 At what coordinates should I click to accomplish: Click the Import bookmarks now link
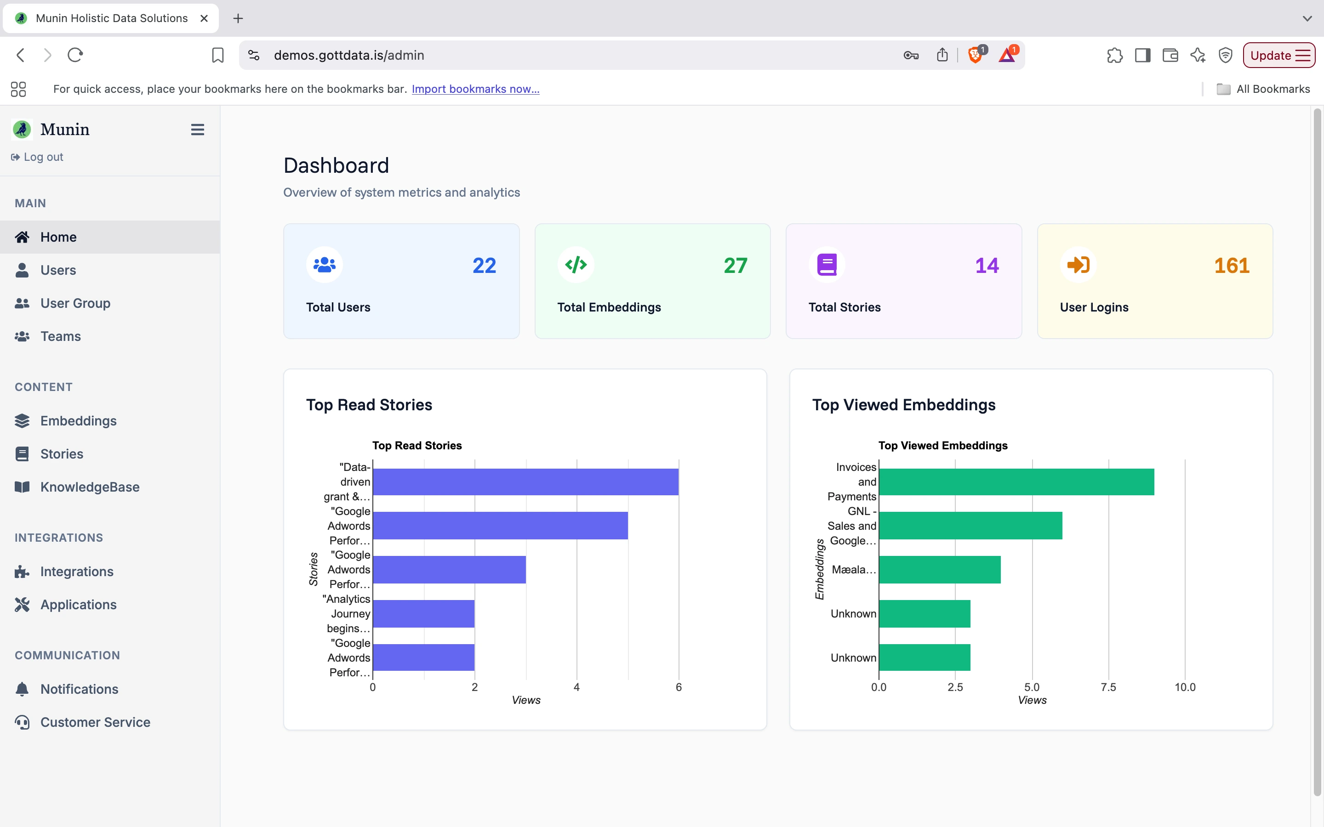coord(475,89)
